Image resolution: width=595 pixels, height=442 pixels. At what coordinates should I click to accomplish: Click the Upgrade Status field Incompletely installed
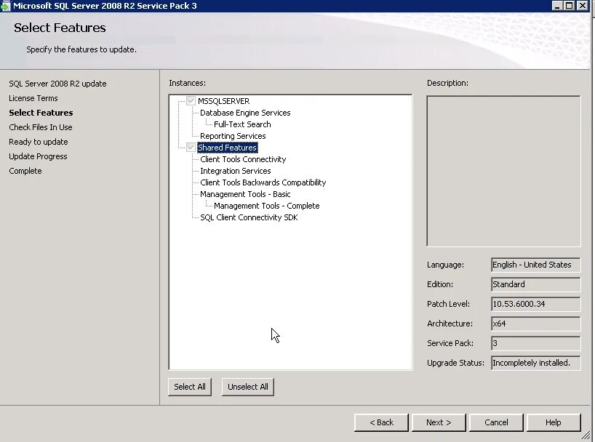[x=535, y=363]
